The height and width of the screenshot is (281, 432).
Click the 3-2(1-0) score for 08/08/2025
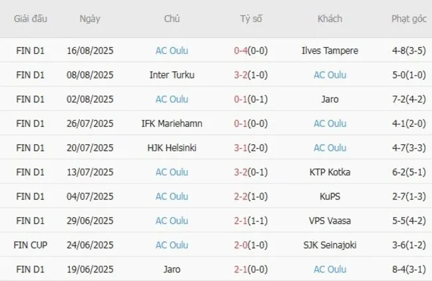[251, 75]
